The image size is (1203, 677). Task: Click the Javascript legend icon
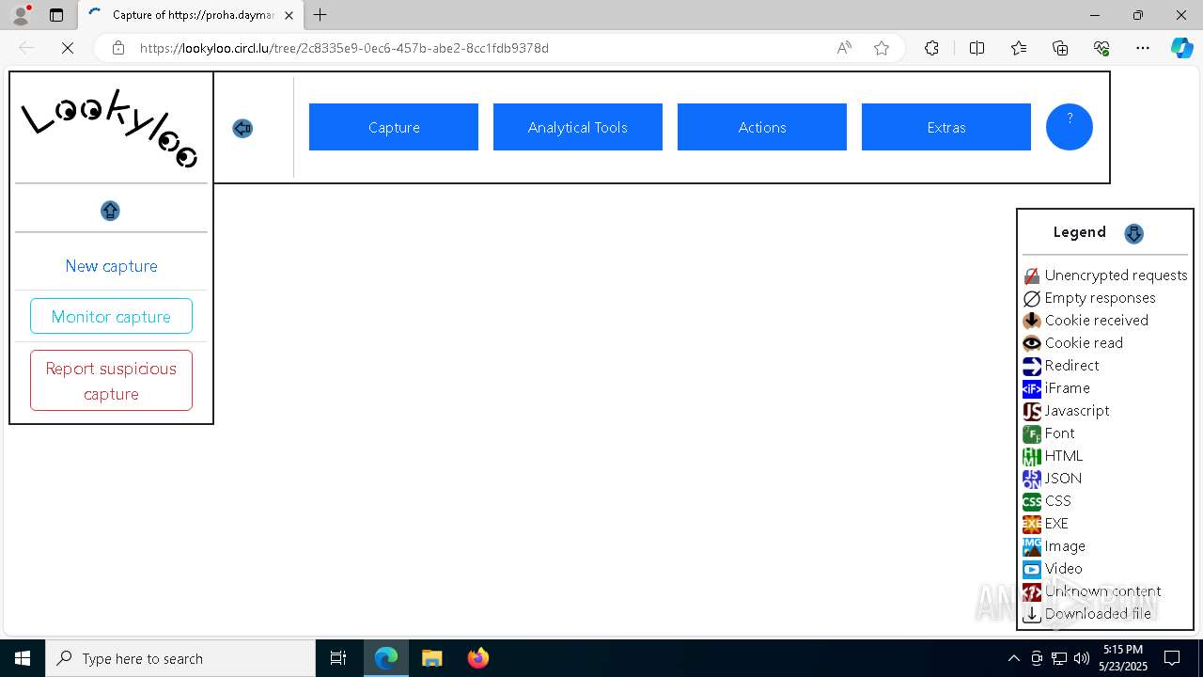pos(1032,411)
